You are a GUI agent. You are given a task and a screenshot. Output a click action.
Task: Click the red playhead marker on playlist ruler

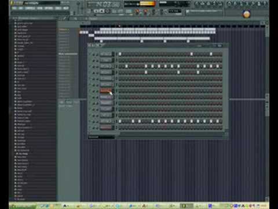click(x=119, y=26)
